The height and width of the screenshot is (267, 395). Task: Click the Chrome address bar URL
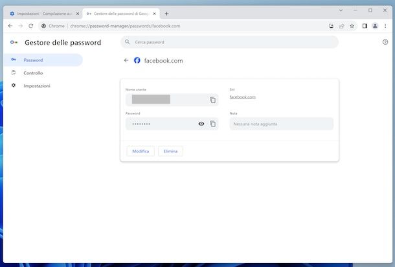[x=125, y=26]
